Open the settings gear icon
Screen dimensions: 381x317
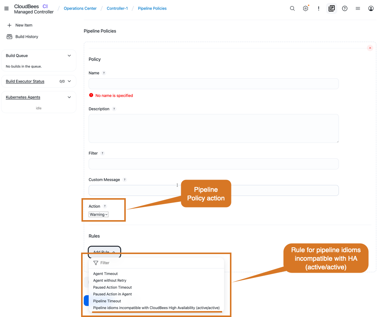(305, 9)
